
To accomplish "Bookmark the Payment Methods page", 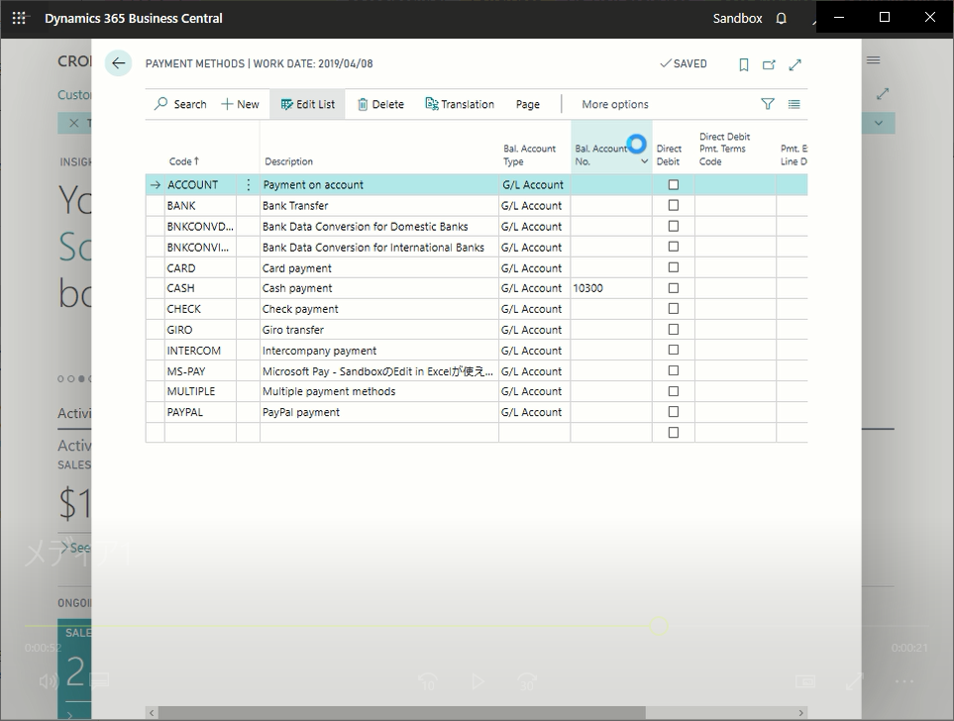I will tap(744, 64).
